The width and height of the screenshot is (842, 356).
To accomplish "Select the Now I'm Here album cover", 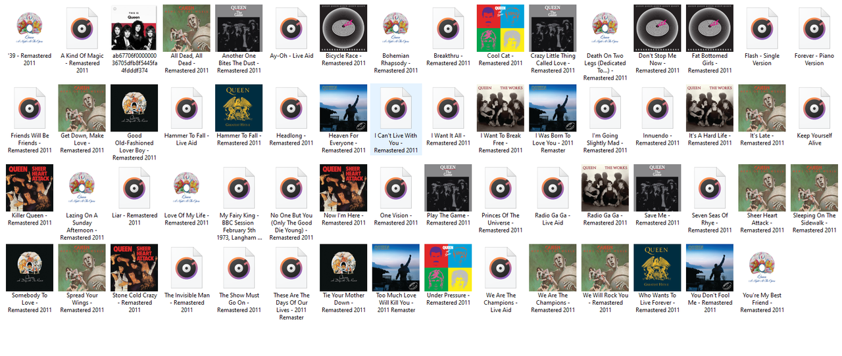I will click(x=344, y=188).
